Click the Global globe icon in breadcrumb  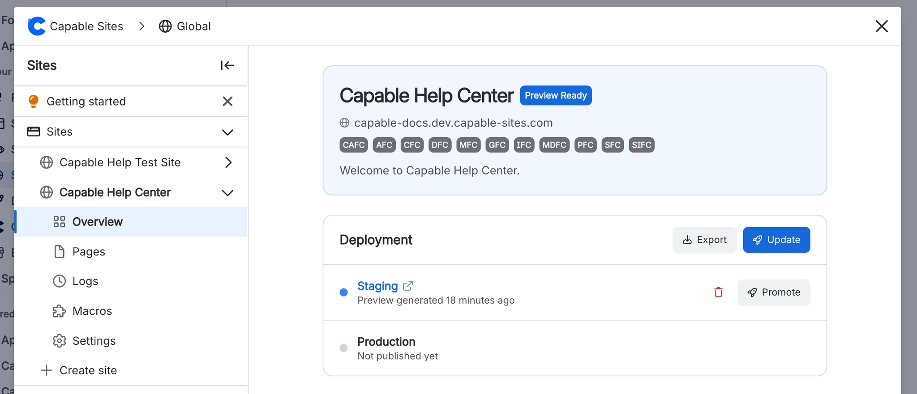(165, 26)
